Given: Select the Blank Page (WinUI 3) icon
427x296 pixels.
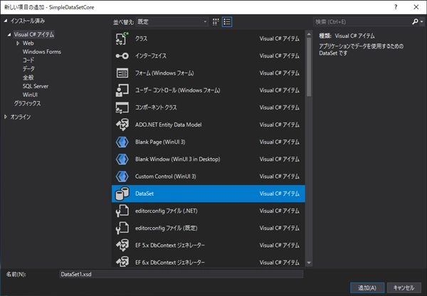Looking at the screenshot, I should click(122, 142).
